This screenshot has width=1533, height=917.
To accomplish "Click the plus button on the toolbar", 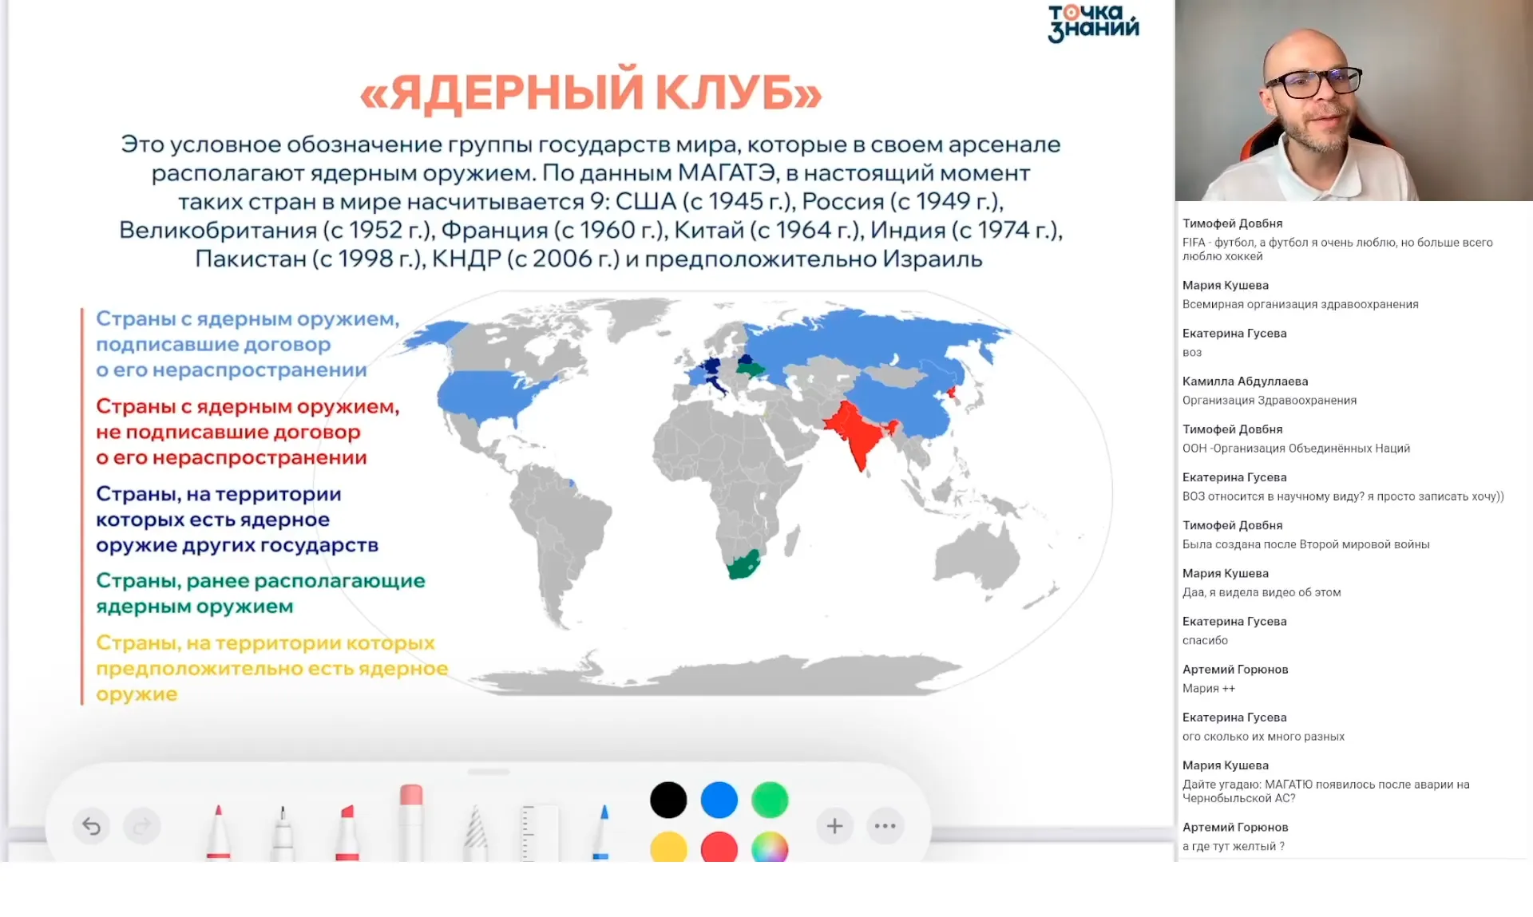I will click(834, 826).
